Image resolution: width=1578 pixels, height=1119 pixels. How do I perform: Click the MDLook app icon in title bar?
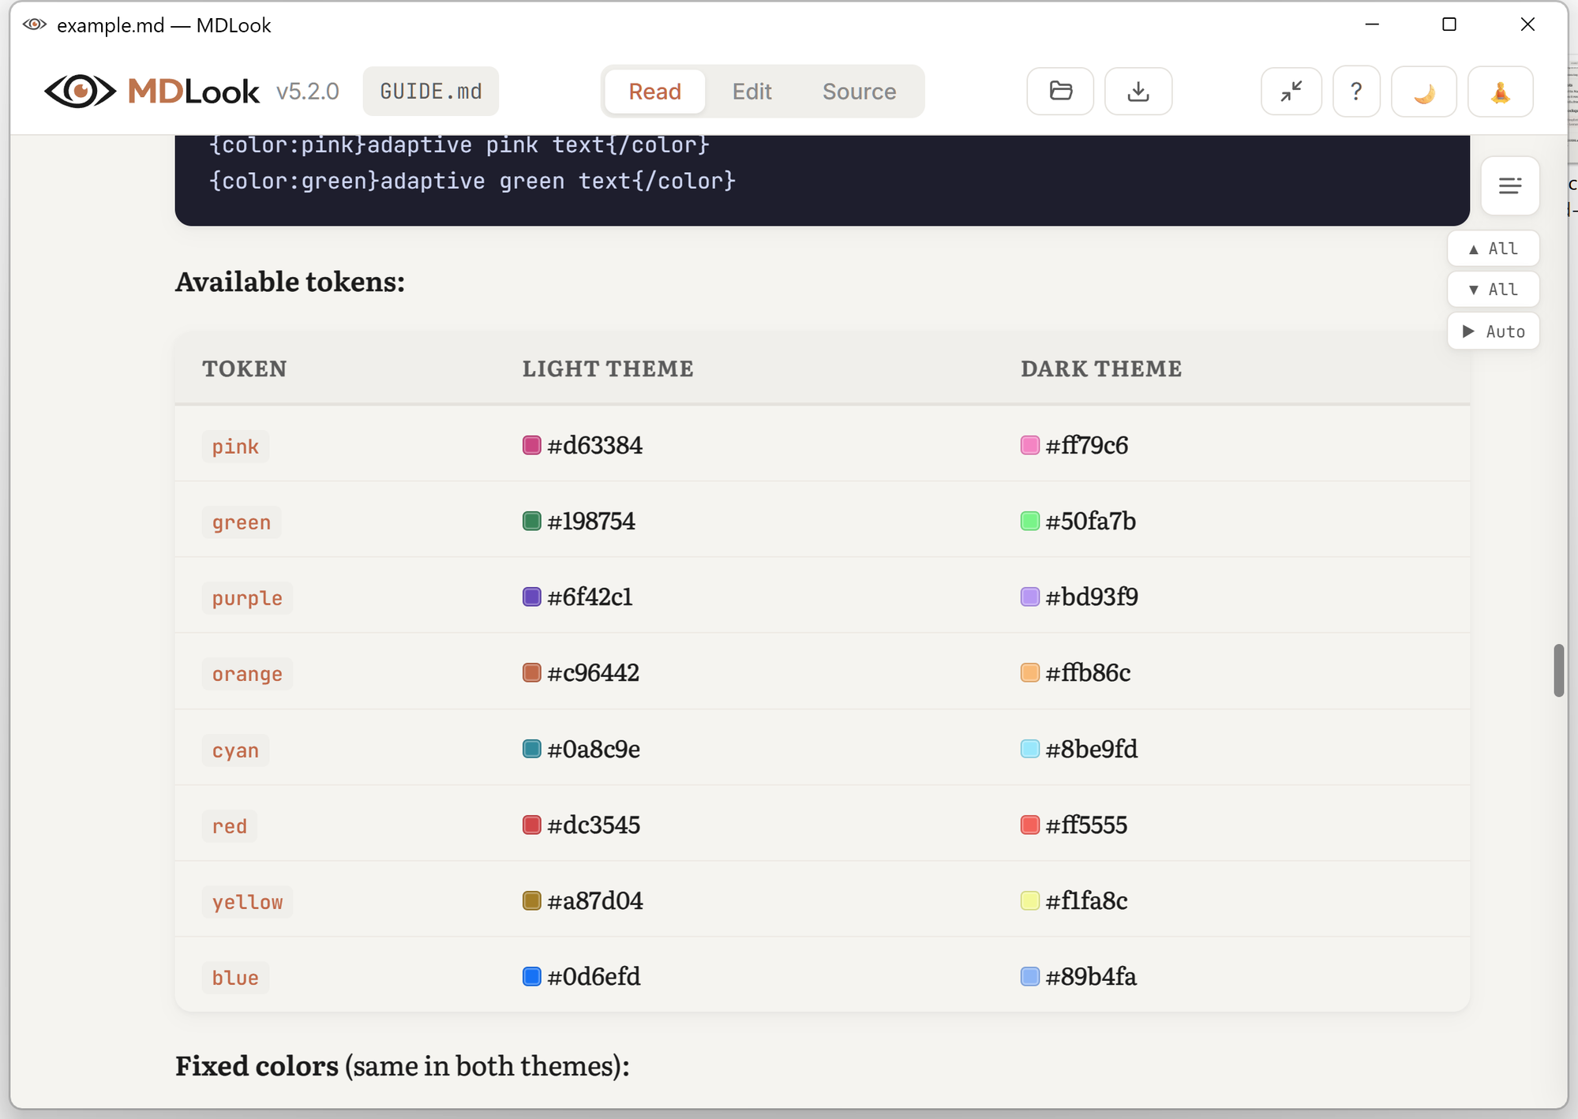(x=35, y=24)
